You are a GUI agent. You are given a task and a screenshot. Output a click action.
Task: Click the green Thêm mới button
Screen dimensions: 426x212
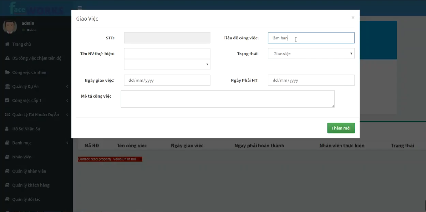pyautogui.click(x=341, y=128)
